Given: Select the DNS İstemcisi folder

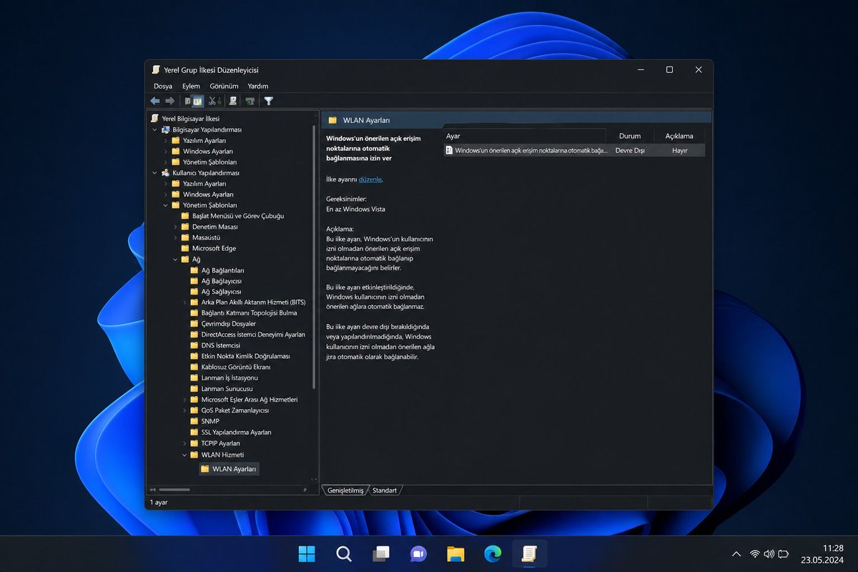Looking at the screenshot, I should coord(220,345).
